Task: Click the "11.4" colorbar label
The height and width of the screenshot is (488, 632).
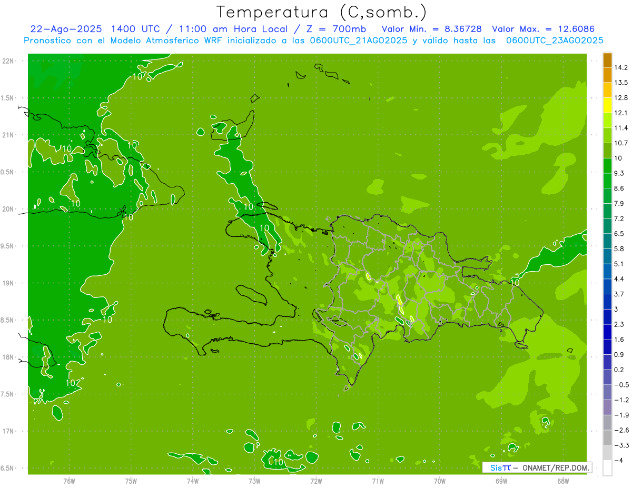Action: pyautogui.click(x=621, y=128)
